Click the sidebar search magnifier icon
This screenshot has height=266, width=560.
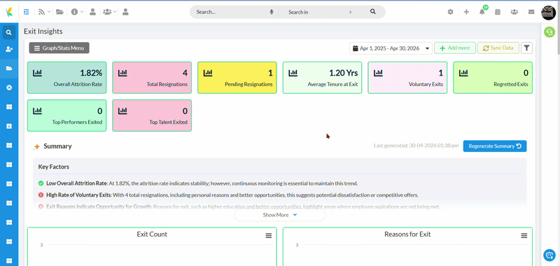(9, 32)
